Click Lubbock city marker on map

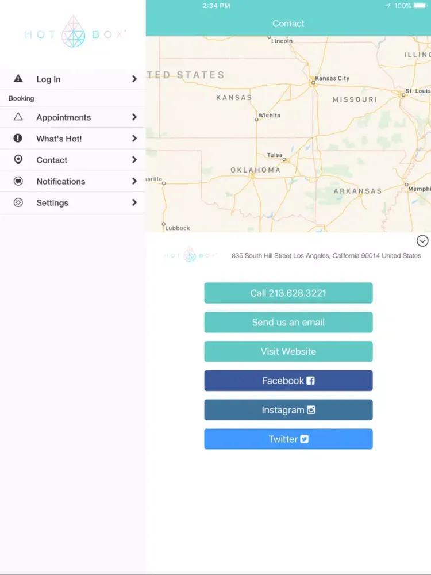tap(163, 224)
